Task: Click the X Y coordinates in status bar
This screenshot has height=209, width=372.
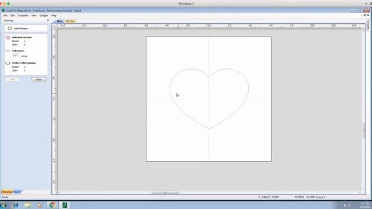Action: [269, 197]
